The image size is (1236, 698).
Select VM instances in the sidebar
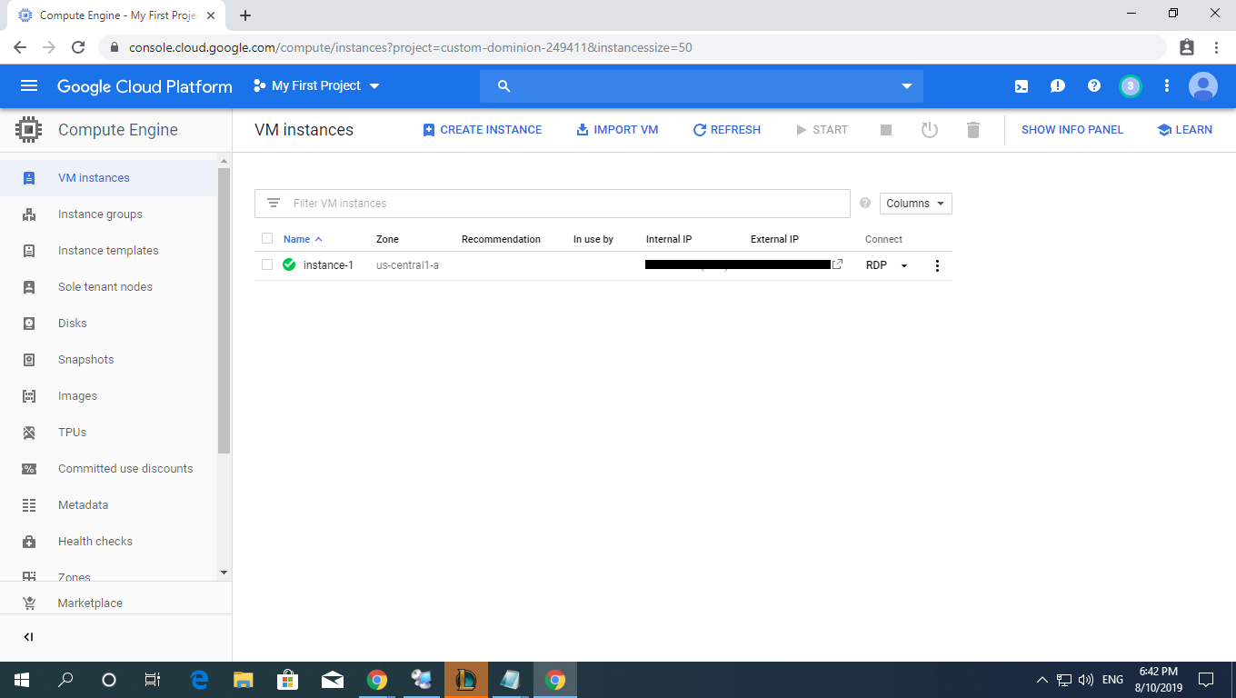109,178
